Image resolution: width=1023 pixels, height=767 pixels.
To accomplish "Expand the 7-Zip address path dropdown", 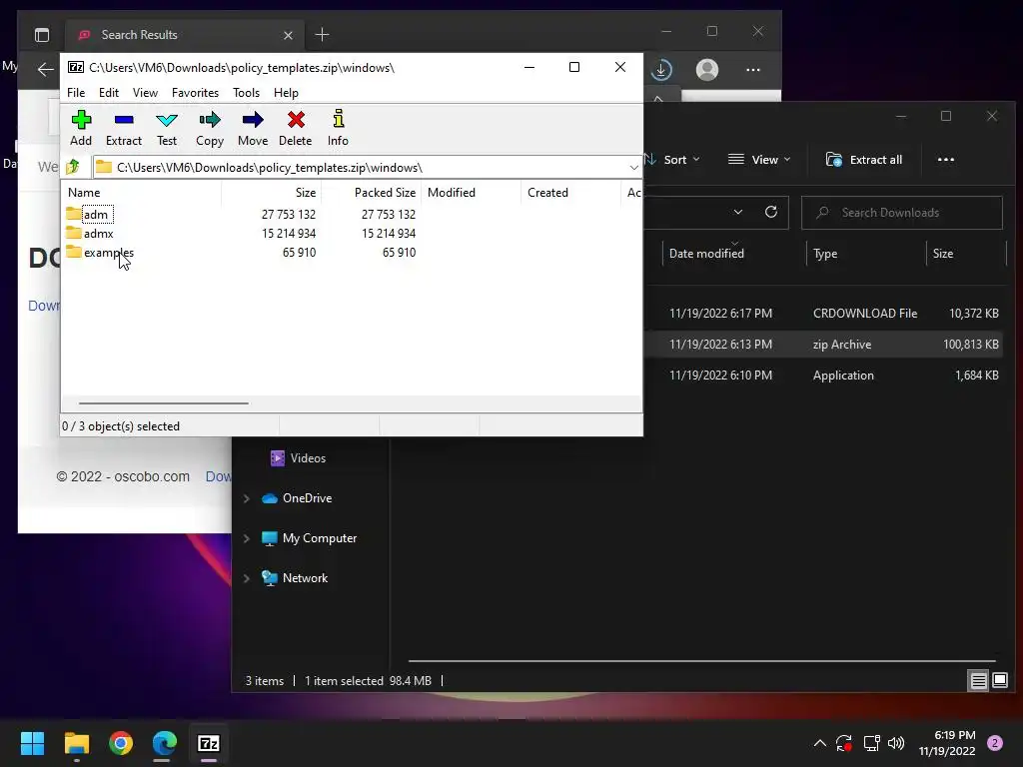I will tap(633, 168).
